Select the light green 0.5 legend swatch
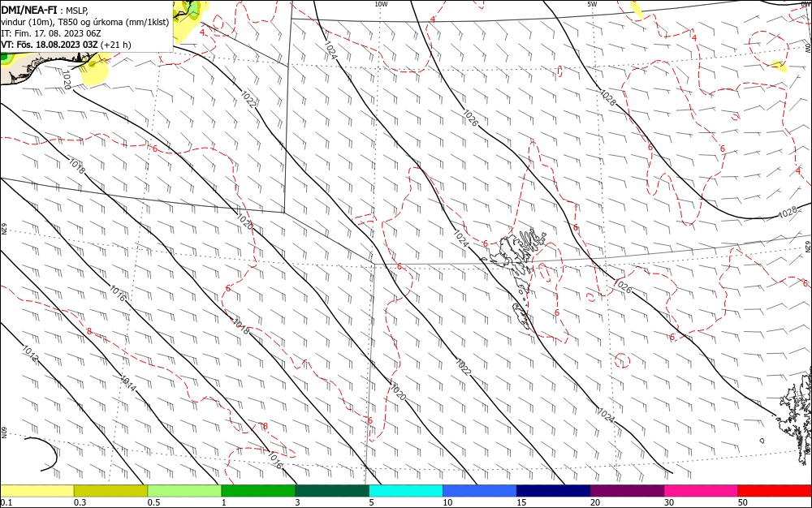Screen dimensions: 812x508 (184, 491)
